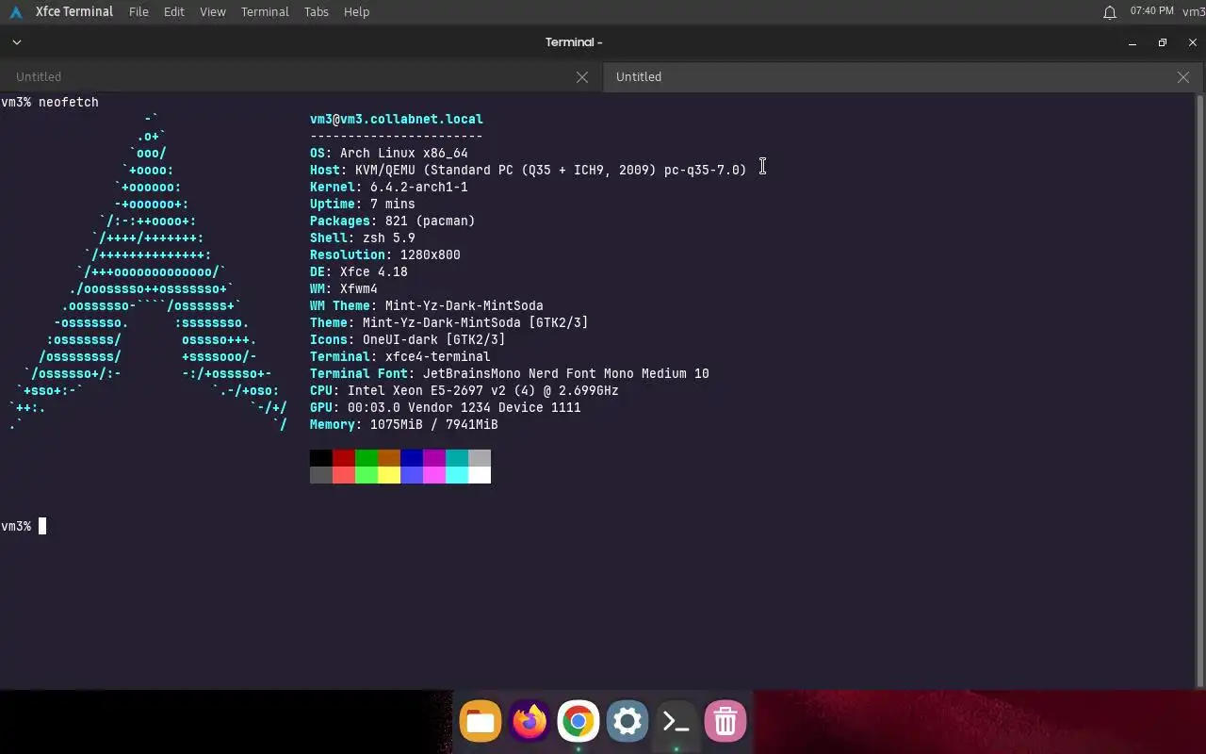1206x754 pixels.
Task: Open the Trash icon in dock
Action: [725, 722]
